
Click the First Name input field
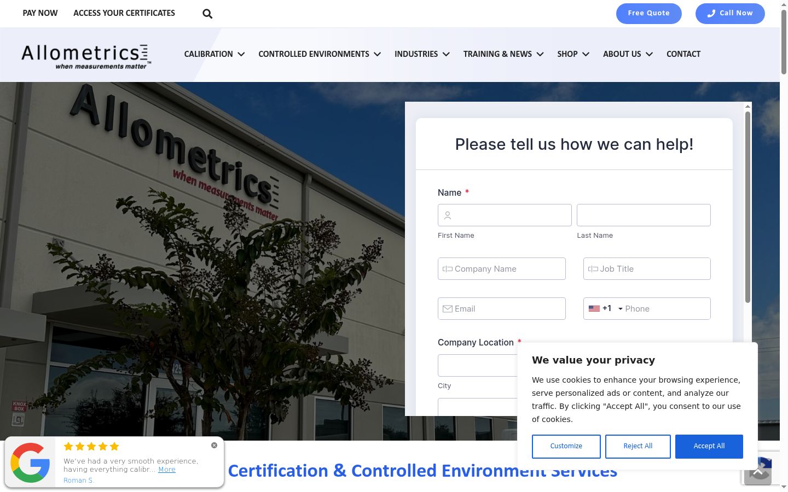pyautogui.click(x=505, y=215)
